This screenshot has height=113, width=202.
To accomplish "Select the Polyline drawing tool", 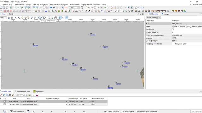I will (x=89, y=8).
